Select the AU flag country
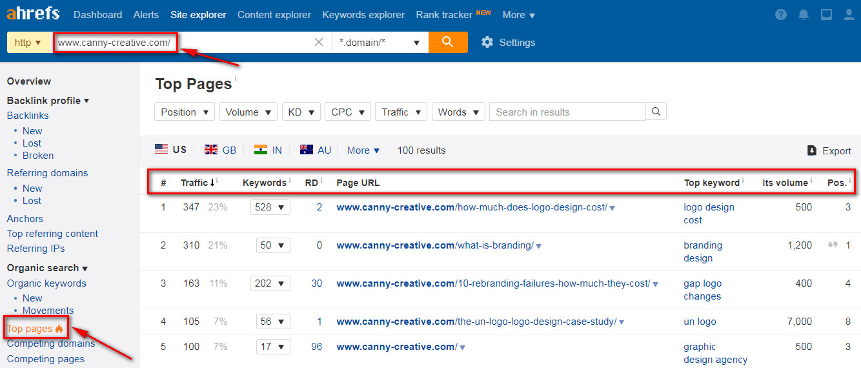The image size is (861, 368). [x=316, y=150]
